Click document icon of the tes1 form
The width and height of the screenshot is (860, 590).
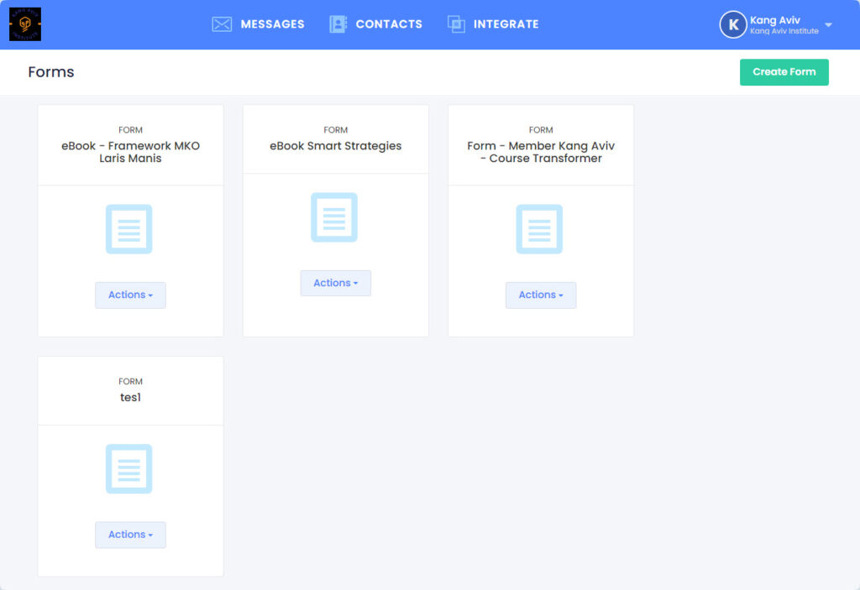pos(129,468)
